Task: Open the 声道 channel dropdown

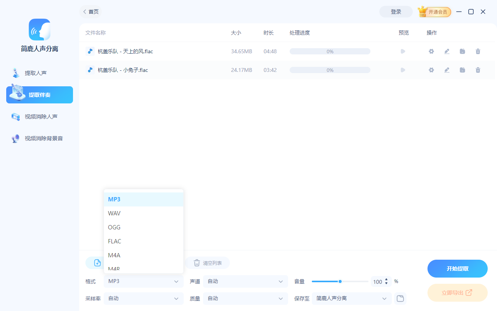Action: click(245, 281)
